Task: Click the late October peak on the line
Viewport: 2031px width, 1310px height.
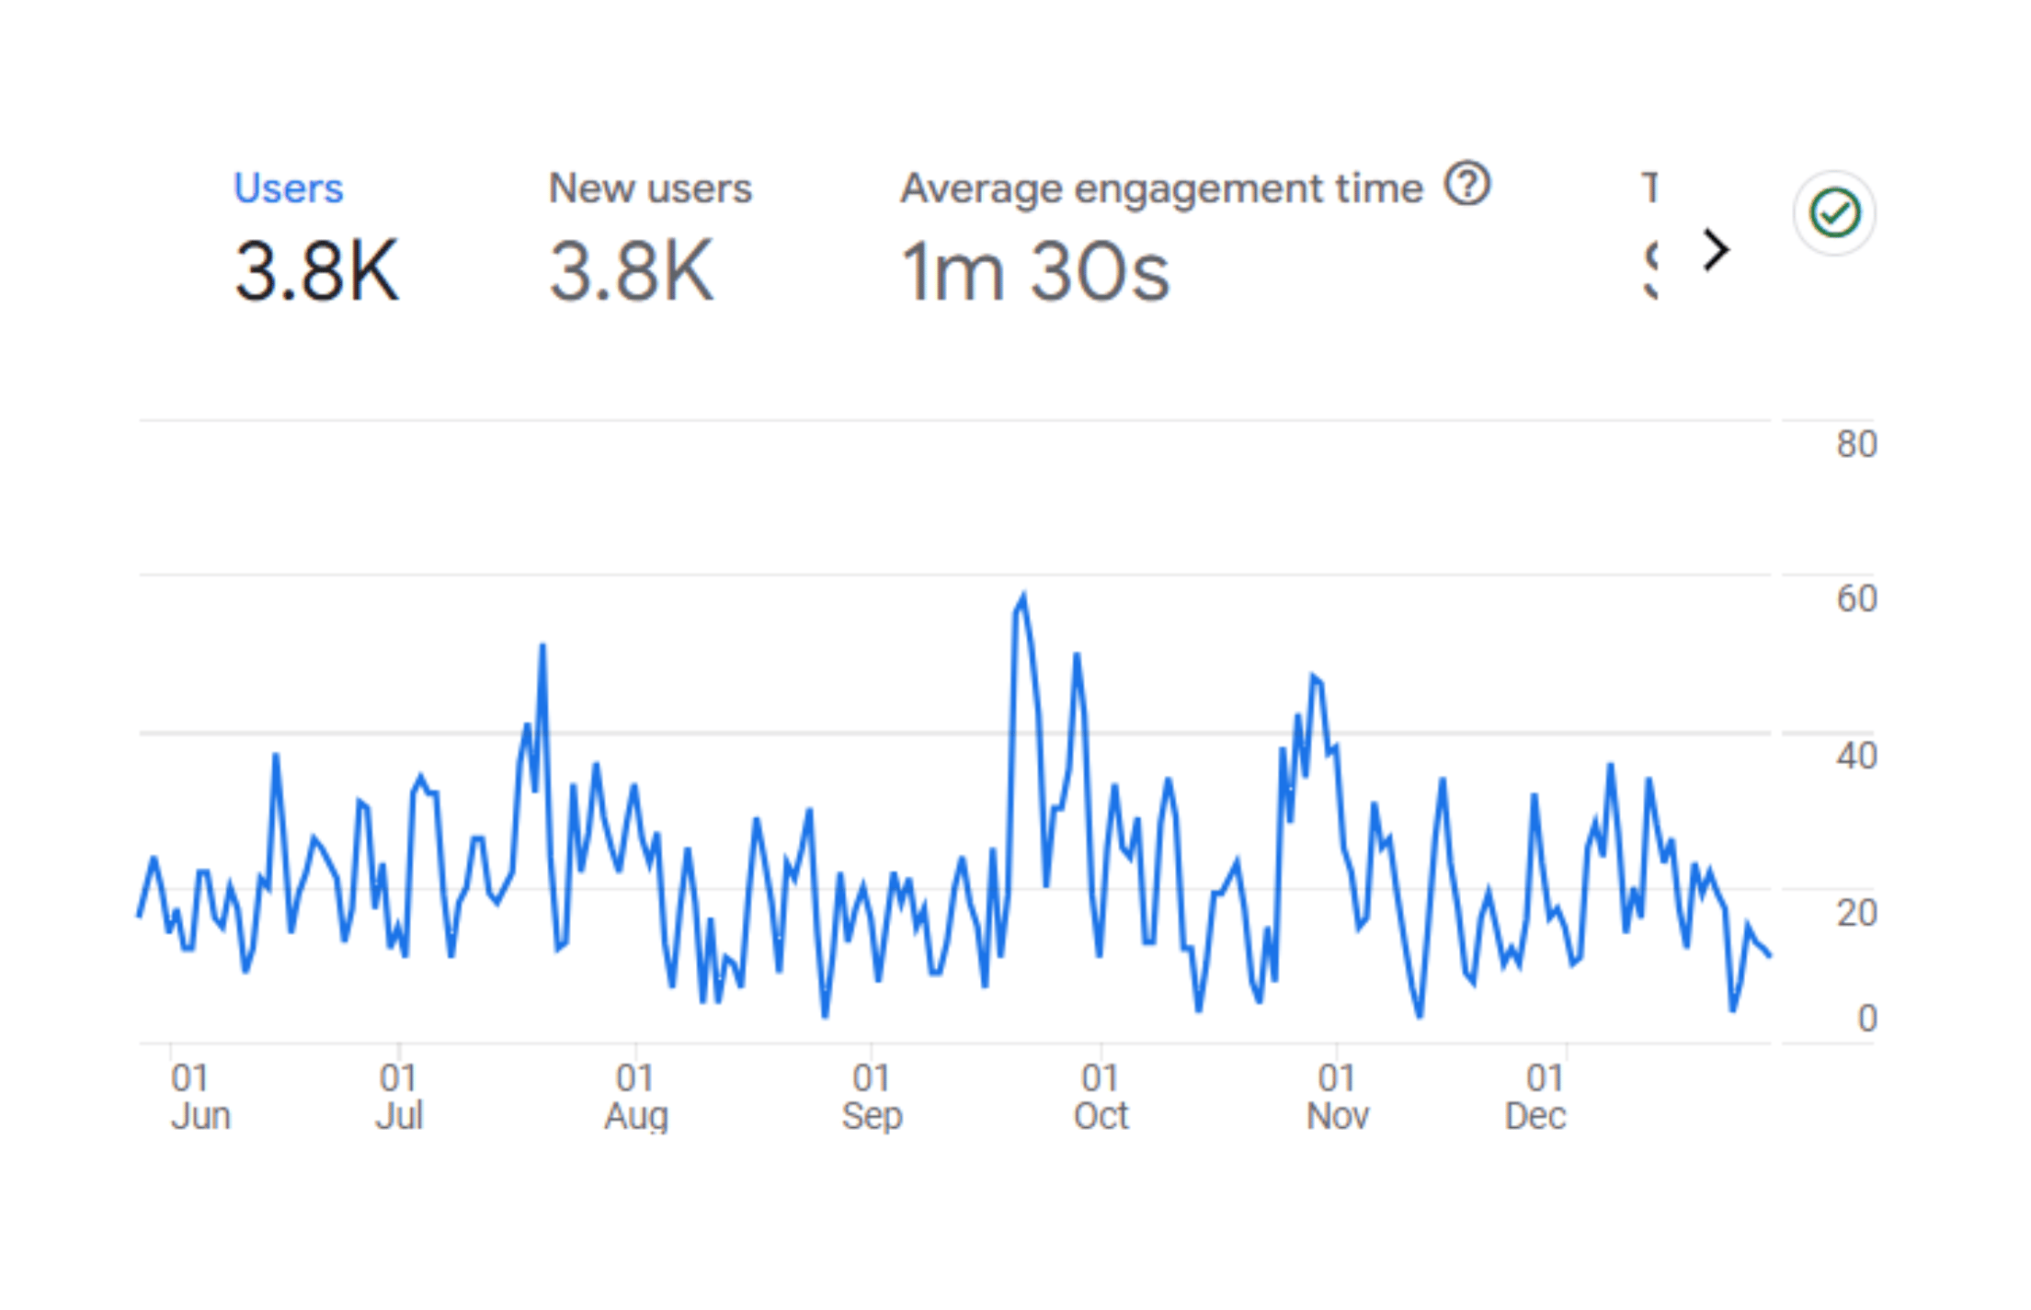Action: coord(1314,677)
